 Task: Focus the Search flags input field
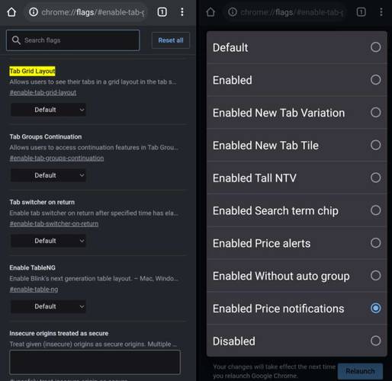(x=73, y=40)
